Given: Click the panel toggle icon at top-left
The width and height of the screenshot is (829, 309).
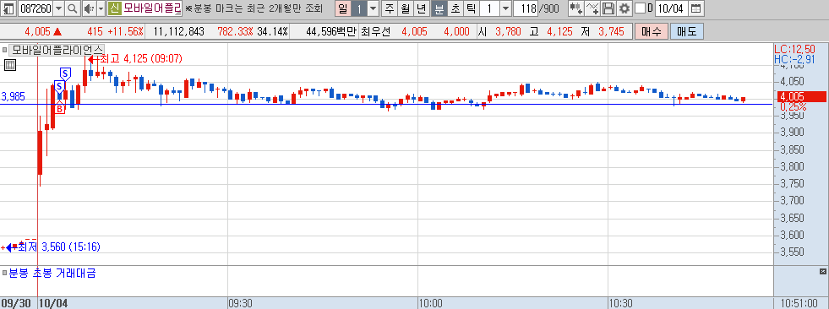Looking at the screenshot, I should tap(9, 8).
